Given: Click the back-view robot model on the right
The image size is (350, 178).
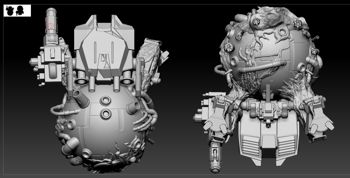Looking at the screenshot, I should (x=264, y=90).
